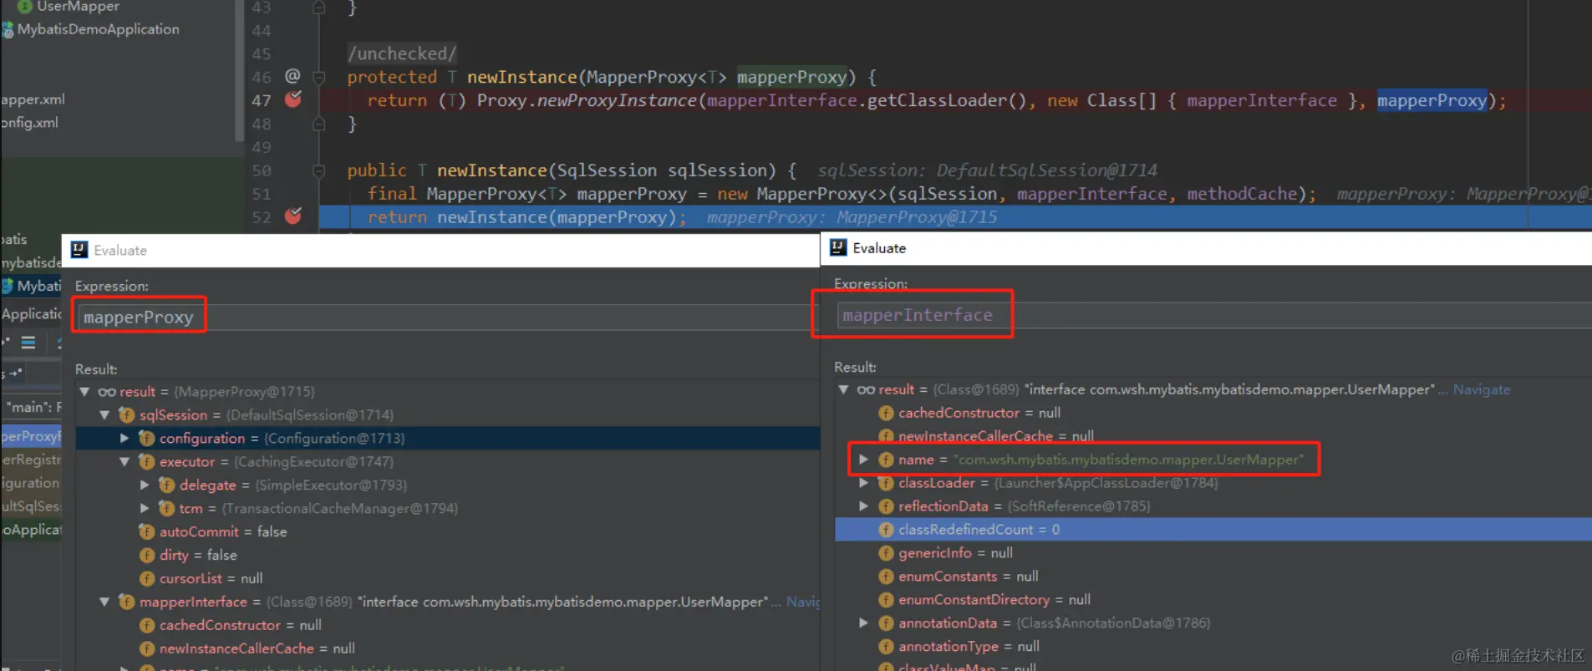Click the MybatisDemoApplication class icon
Screen dimensions: 1592x671
(x=8, y=30)
